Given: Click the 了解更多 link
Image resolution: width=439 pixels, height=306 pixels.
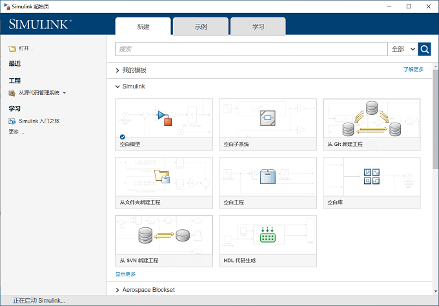Looking at the screenshot, I should tap(414, 70).
